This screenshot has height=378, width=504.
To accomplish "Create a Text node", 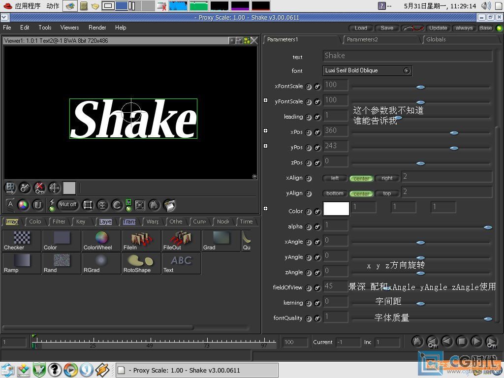I will pos(181,263).
